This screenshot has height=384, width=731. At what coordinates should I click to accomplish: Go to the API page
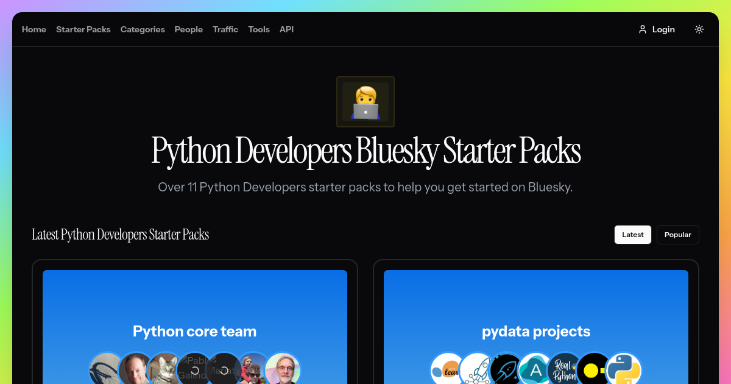pyautogui.click(x=286, y=29)
